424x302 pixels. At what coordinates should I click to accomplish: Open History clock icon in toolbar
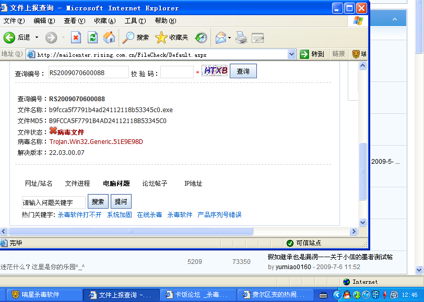201,38
